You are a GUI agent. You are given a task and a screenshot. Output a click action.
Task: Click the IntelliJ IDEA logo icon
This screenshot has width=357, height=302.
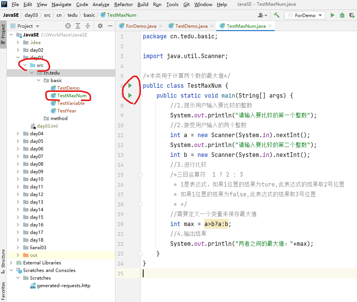[x=4, y=4]
